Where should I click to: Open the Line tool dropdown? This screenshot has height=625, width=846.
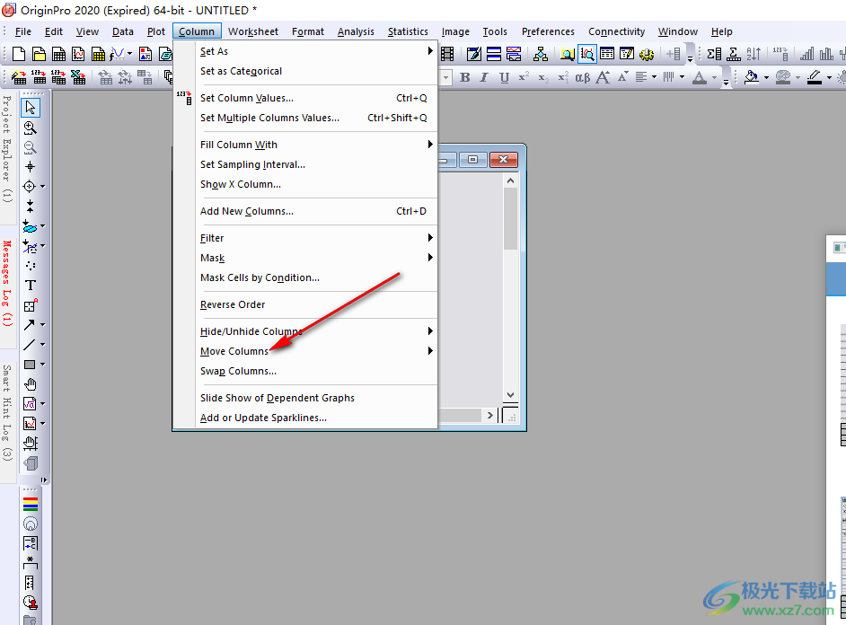click(42, 345)
